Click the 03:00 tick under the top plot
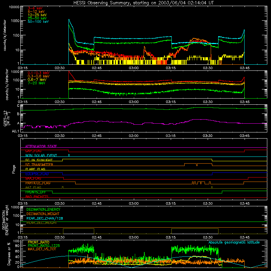 [x=134, y=68]
